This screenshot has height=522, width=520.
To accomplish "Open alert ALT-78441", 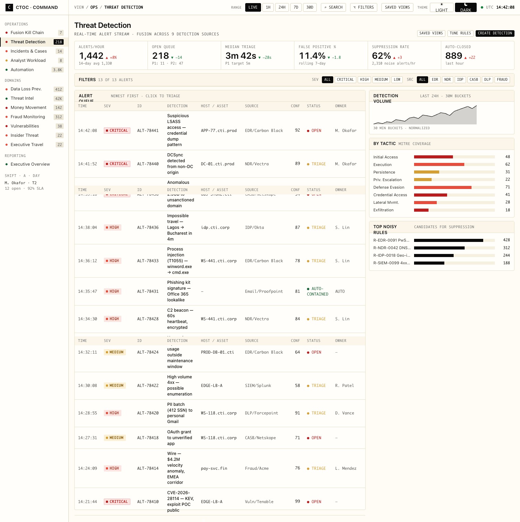I will pos(220,131).
